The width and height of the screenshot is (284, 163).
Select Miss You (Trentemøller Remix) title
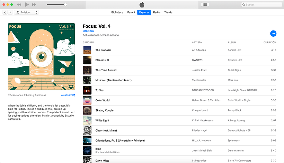(x=113, y=80)
